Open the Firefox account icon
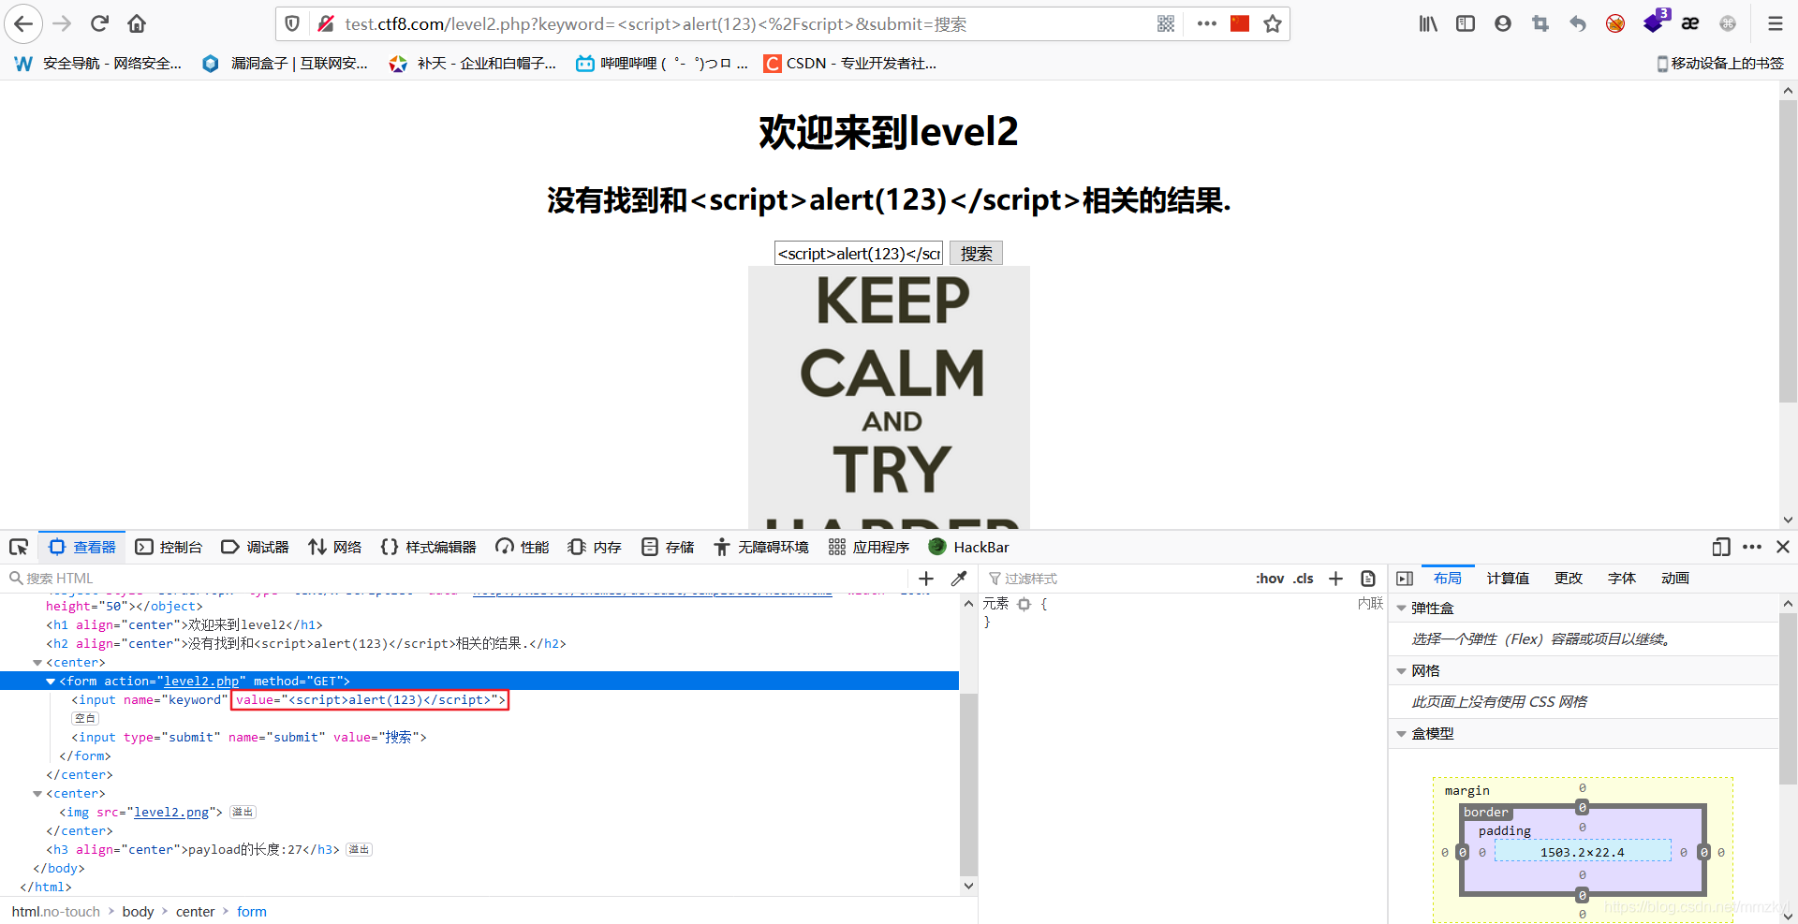Image resolution: width=1798 pixels, height=924 pixels. click(x=1503, y=23)
